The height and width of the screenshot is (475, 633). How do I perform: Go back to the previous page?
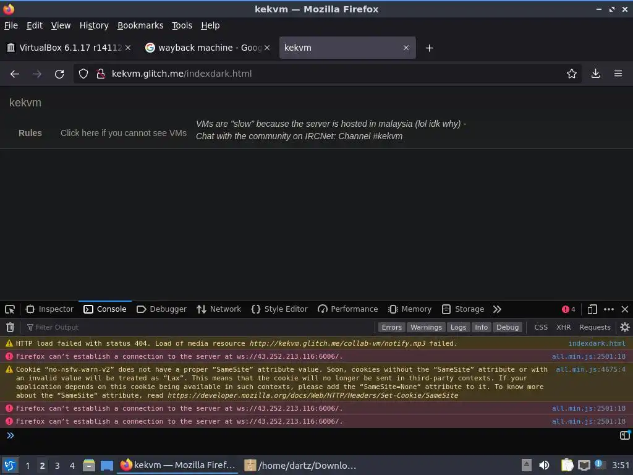(x=15, y=74)
